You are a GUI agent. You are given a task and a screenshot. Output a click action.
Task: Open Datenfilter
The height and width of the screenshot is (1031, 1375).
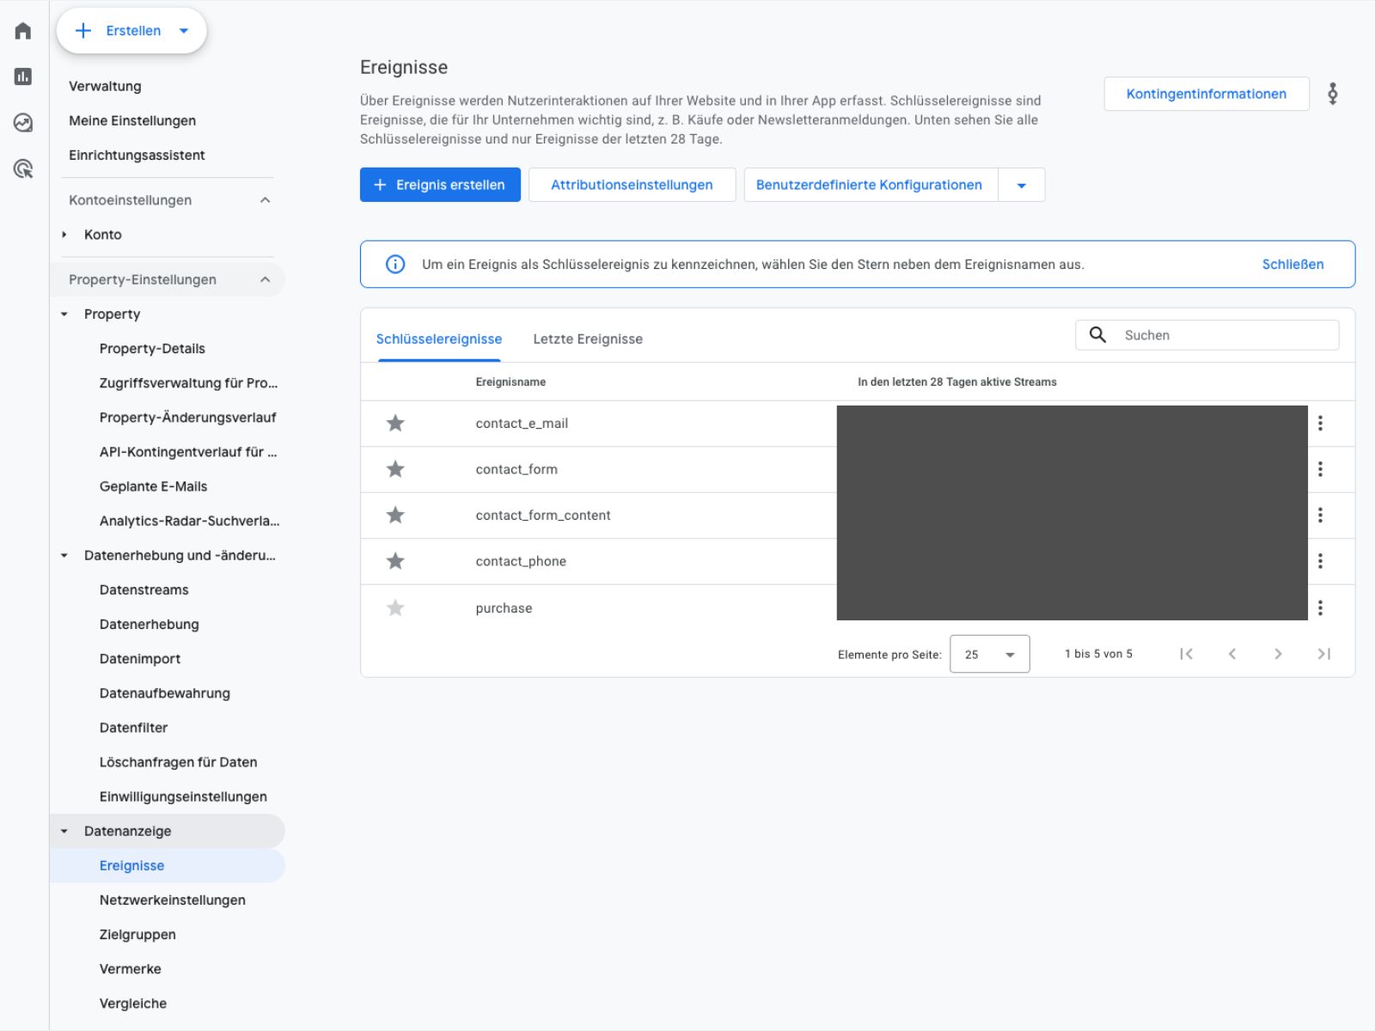pos(133,728)
